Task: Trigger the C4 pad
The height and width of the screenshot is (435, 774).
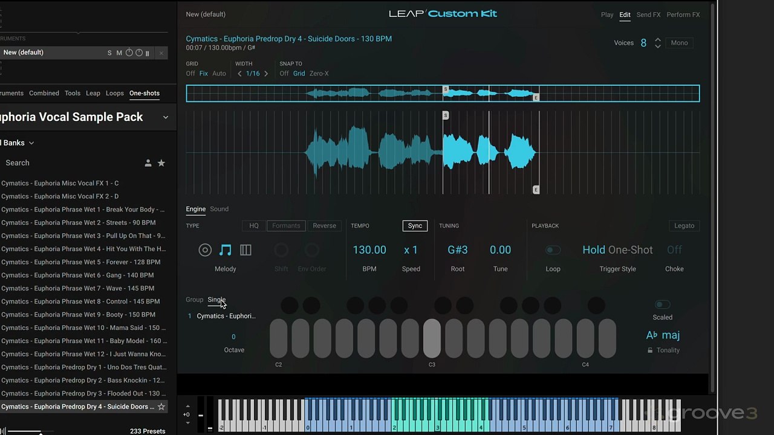Action: coord(585,338)
